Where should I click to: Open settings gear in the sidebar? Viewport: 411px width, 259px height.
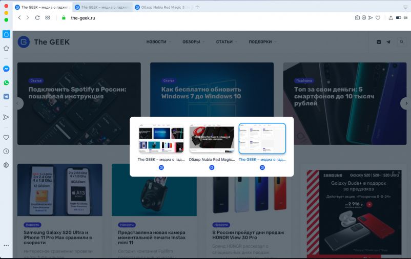click(x=6, y=165)
